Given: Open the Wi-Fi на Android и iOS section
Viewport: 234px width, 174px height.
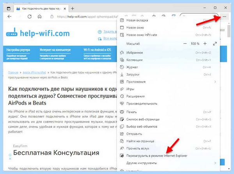Looking at the screenshot, I should 97,54.
